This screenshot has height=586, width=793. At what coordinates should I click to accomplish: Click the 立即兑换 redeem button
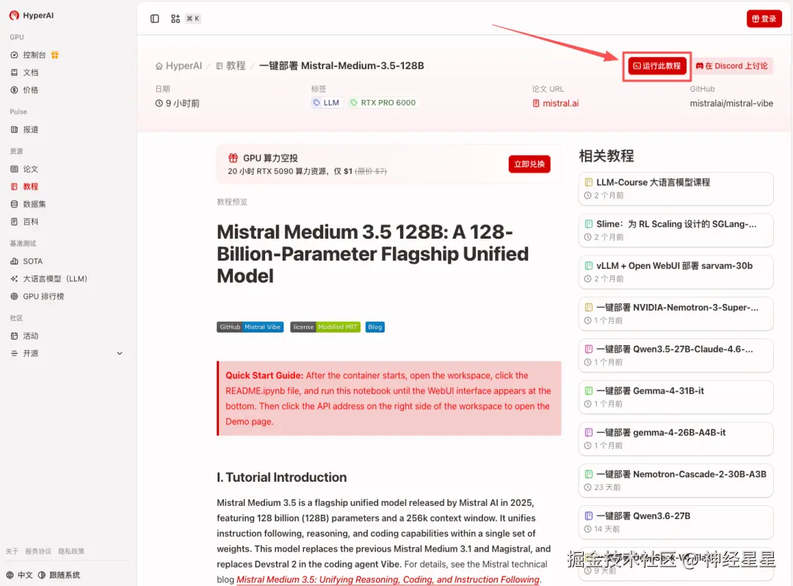coord(529,164)
